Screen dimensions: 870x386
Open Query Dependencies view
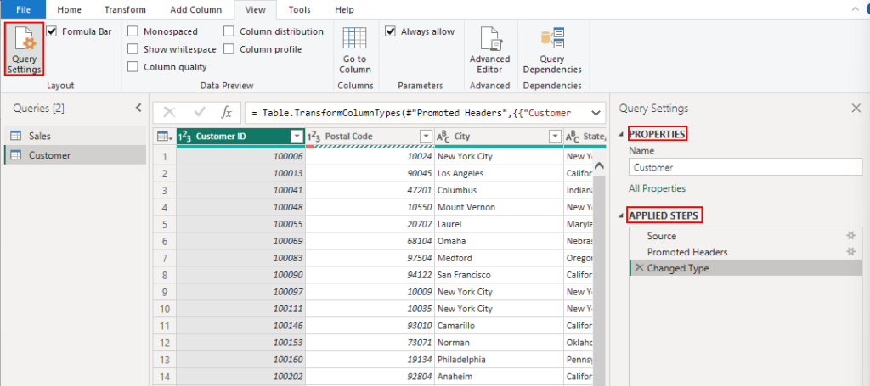[552, 50]
